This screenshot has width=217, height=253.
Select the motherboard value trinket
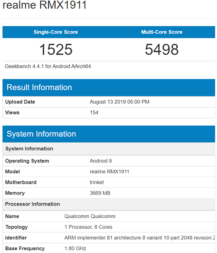[97, 182]
